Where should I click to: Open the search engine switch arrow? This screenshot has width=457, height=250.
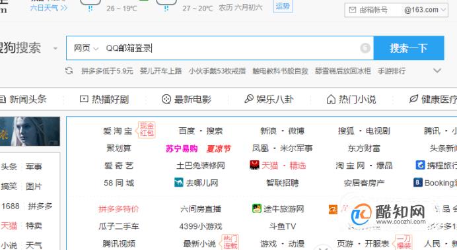[55, 48]
